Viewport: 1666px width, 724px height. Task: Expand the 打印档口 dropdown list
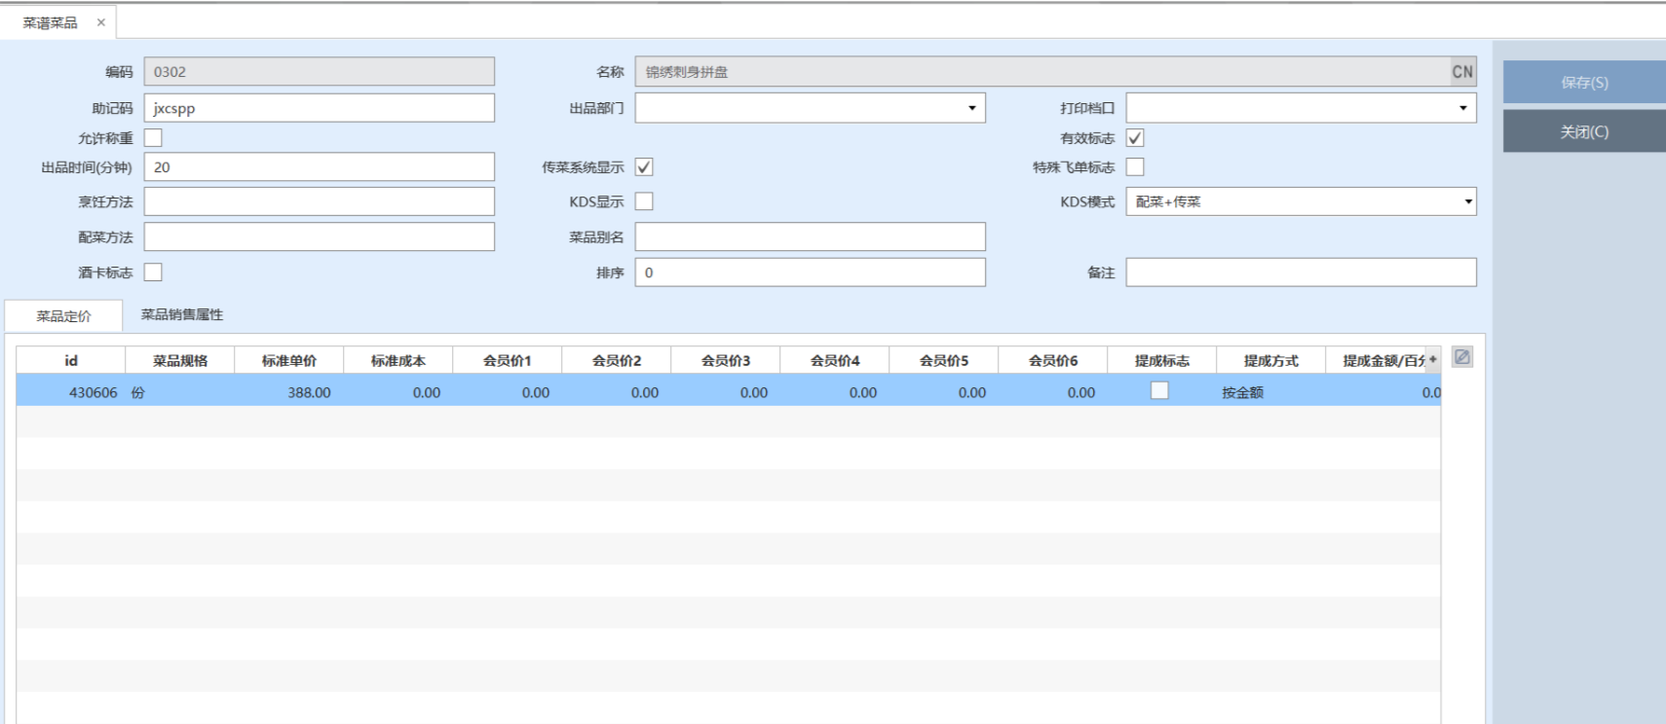(x=1462, y=108)
